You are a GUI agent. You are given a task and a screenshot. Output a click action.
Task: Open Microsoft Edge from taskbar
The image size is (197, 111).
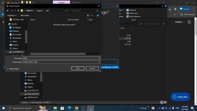(x=69, y=108)
